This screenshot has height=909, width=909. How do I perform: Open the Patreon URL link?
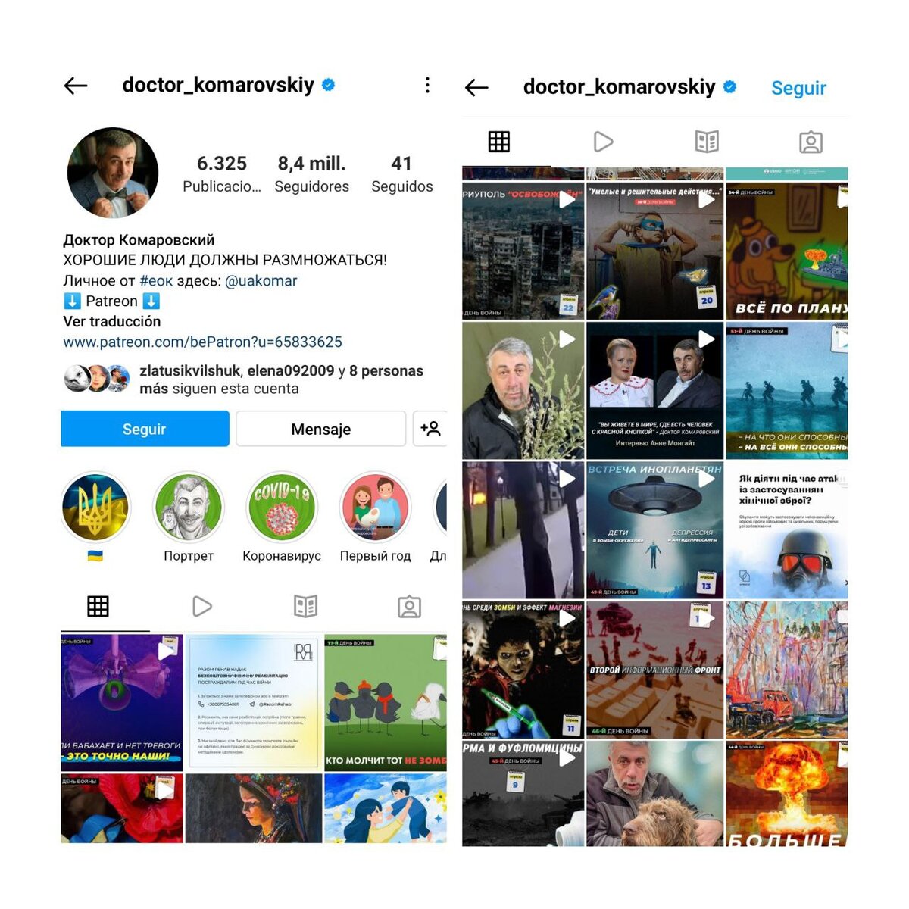click(x=202, y=342)
